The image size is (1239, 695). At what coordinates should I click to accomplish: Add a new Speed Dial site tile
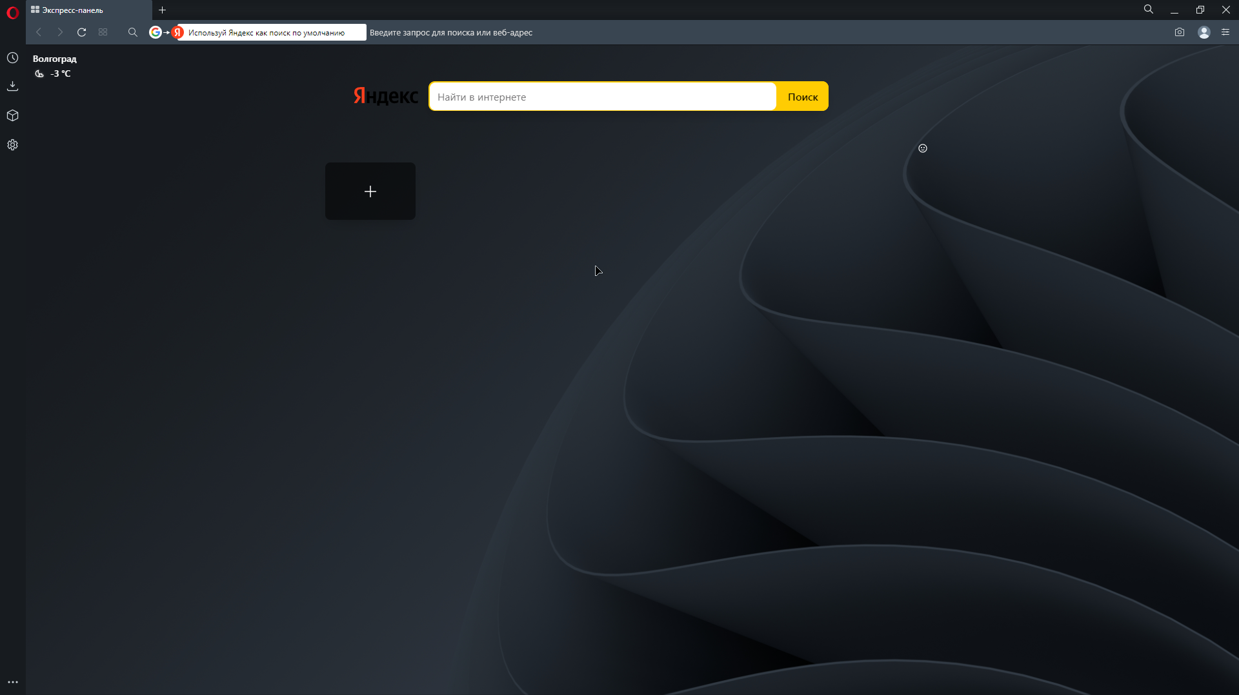370,191
